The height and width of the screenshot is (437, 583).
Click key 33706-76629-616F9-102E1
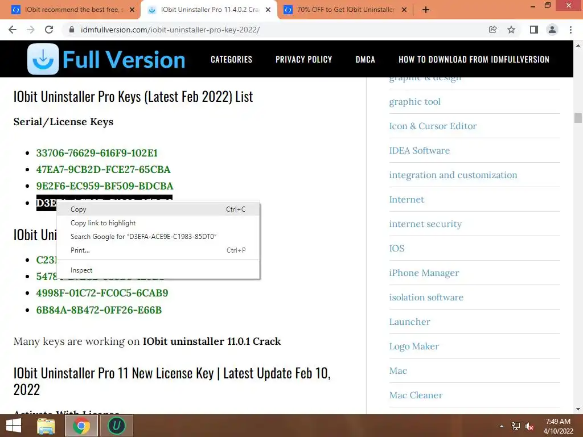pyautogui.click(x=97, y=152)
